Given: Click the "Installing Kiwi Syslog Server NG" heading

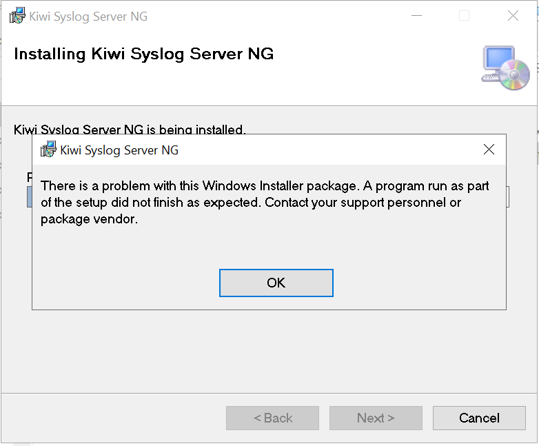Looking at the screenshot, I should coord(143,54).
